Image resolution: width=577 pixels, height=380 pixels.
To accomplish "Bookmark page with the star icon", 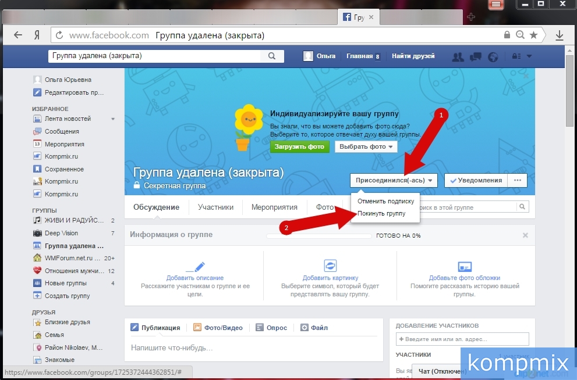I will (534, 35).
